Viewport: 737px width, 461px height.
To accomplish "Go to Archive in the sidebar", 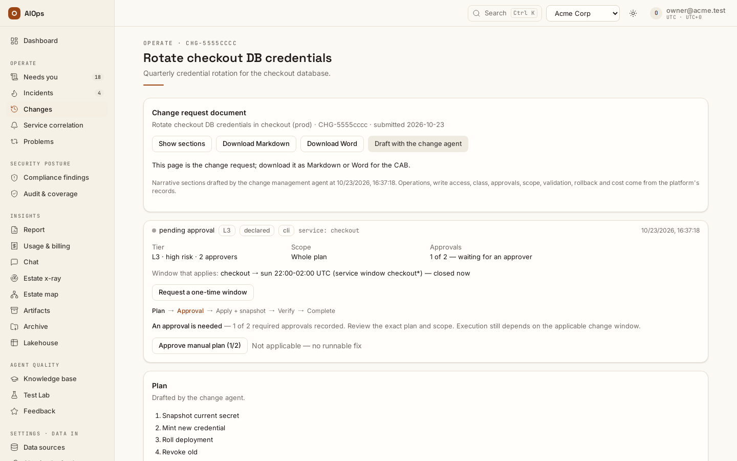I will (x=57, y=327).
